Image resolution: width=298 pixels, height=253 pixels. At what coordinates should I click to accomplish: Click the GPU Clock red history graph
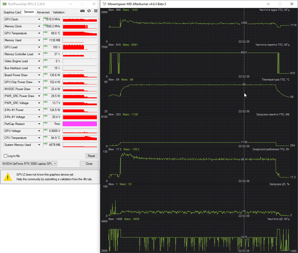[x=80, y=19]
